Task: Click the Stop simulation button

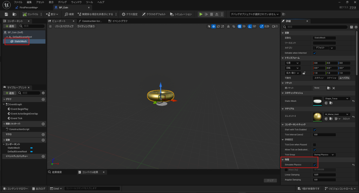Action: (211, 14)
